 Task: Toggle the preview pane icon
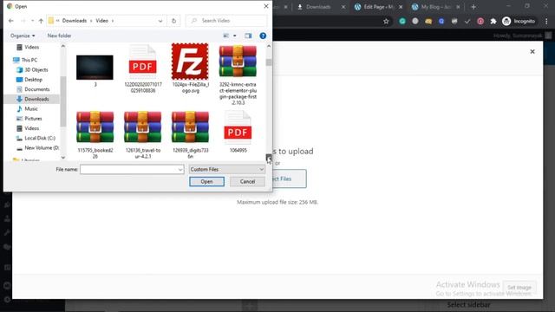coord(248,36)
